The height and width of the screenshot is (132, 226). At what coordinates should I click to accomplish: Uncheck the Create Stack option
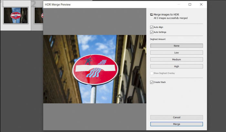[x=152, y=82]
